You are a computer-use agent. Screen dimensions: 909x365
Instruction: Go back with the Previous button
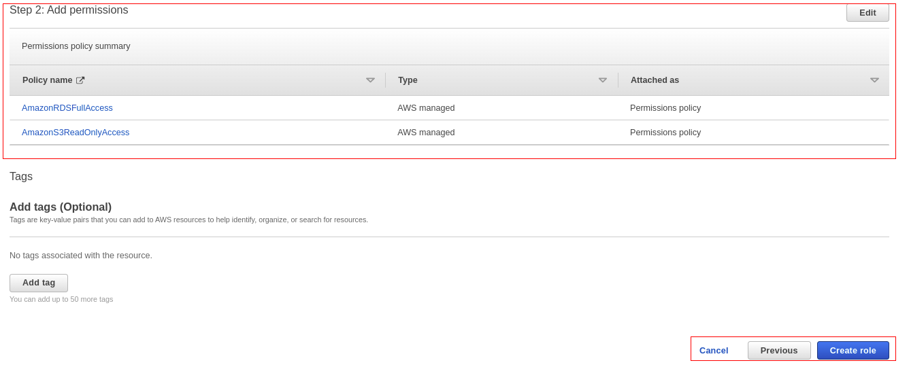click(779, 351)
